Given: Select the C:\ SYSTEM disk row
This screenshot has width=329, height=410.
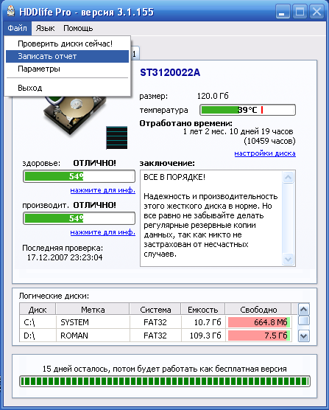Looking at the screenshot, I should tap(155, 322).
